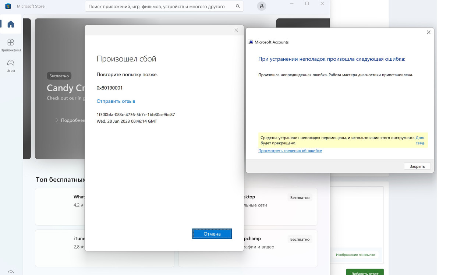Select the error code 0x80190001
The height and width of the screenshot is (275, 471).
click(110, 88)
